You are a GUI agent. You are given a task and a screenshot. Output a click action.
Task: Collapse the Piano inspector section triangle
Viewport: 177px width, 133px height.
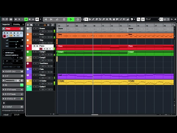click(x=4, y=29)
